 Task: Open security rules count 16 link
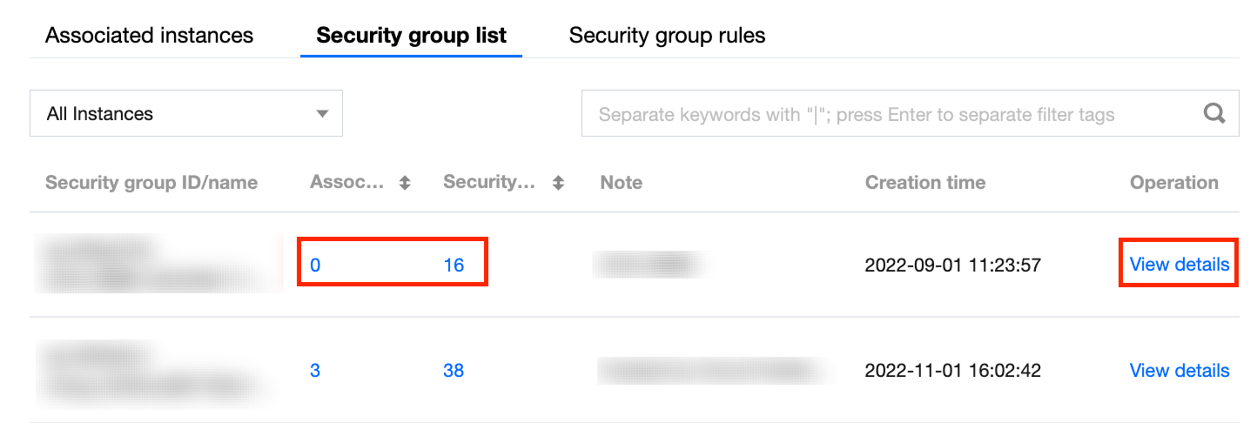click(x=454, y=265)
